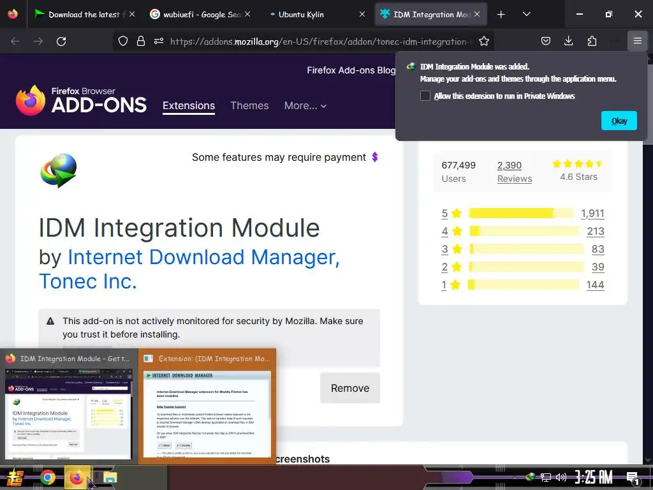The width and height of the screenshot is (653, 490).
Task: Close the Ubuntu Kylin tab
Action: [362, 14]
